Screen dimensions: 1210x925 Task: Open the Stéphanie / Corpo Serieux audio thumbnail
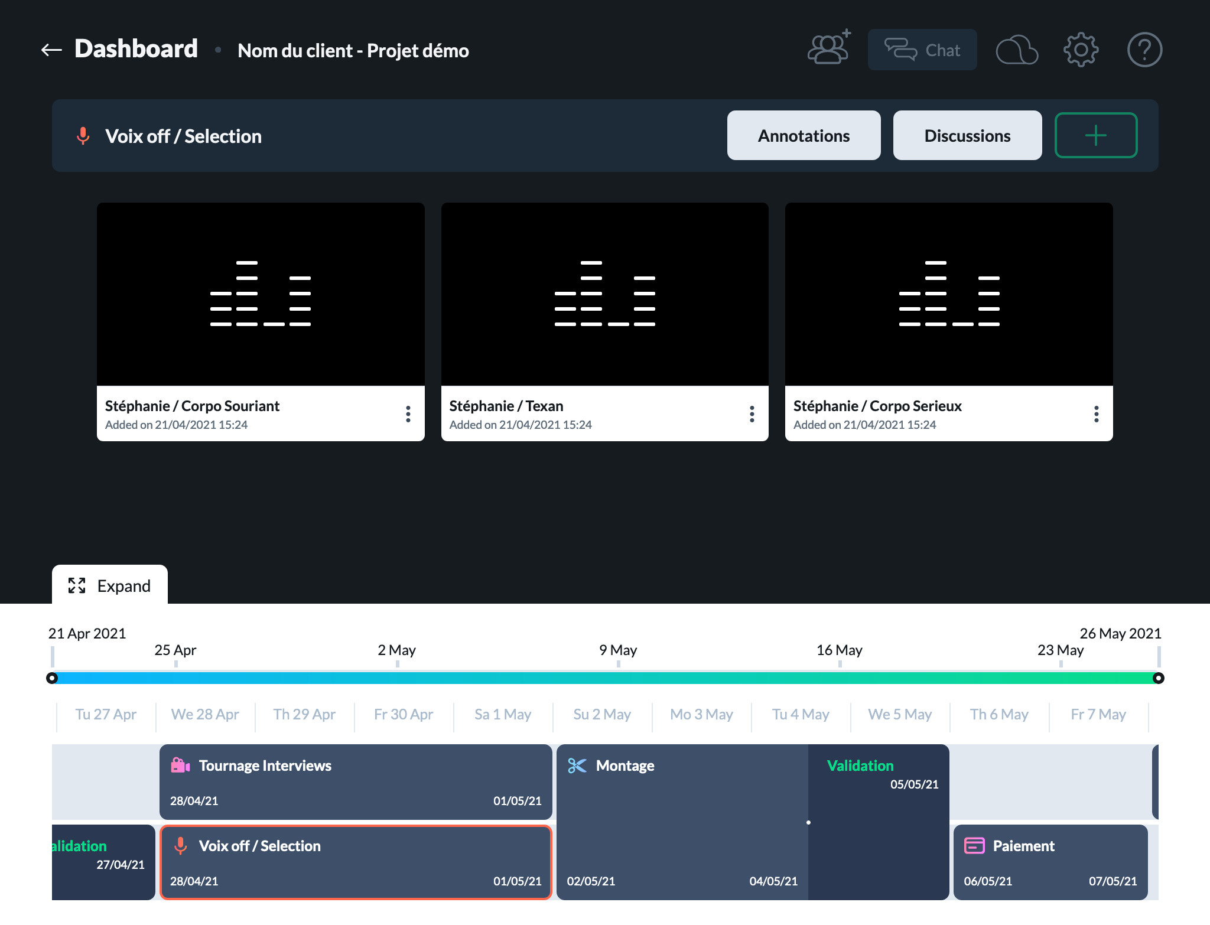tap(949, 294)
